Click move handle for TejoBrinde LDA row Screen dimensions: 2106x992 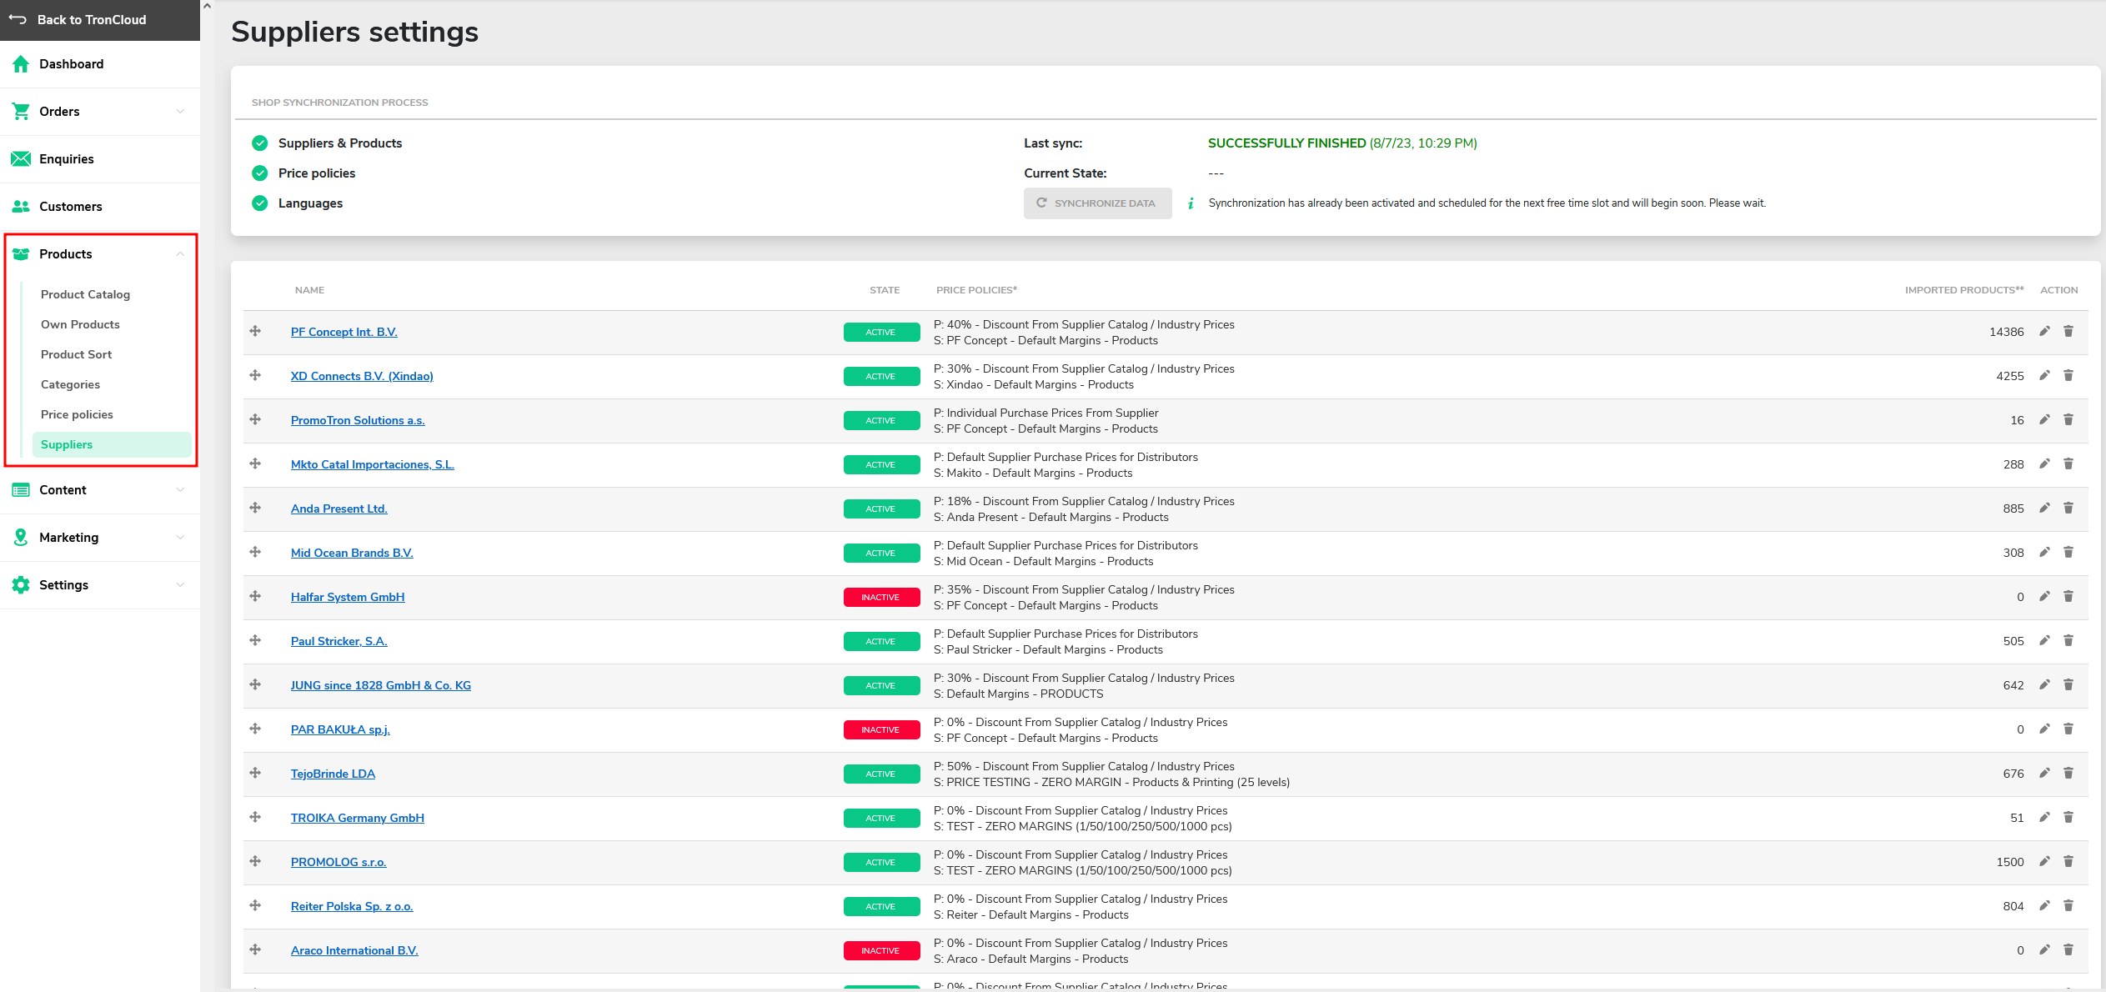[255, 774]
